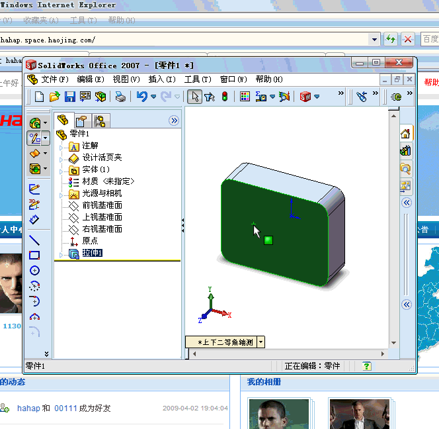Click the color grid options icon
Image resolution: width=439 pixels, height=429 pixels.
[x=245, y=97]
